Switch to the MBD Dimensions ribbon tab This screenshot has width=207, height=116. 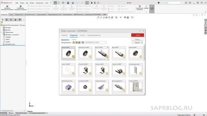79,15
